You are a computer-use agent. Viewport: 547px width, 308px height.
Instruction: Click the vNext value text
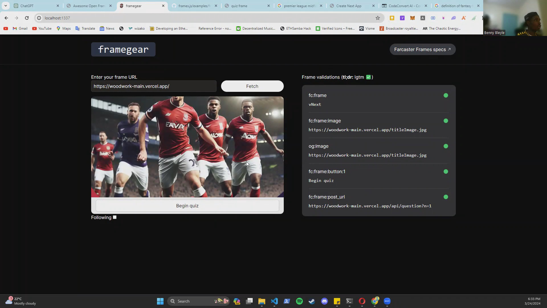pos(315,104)
